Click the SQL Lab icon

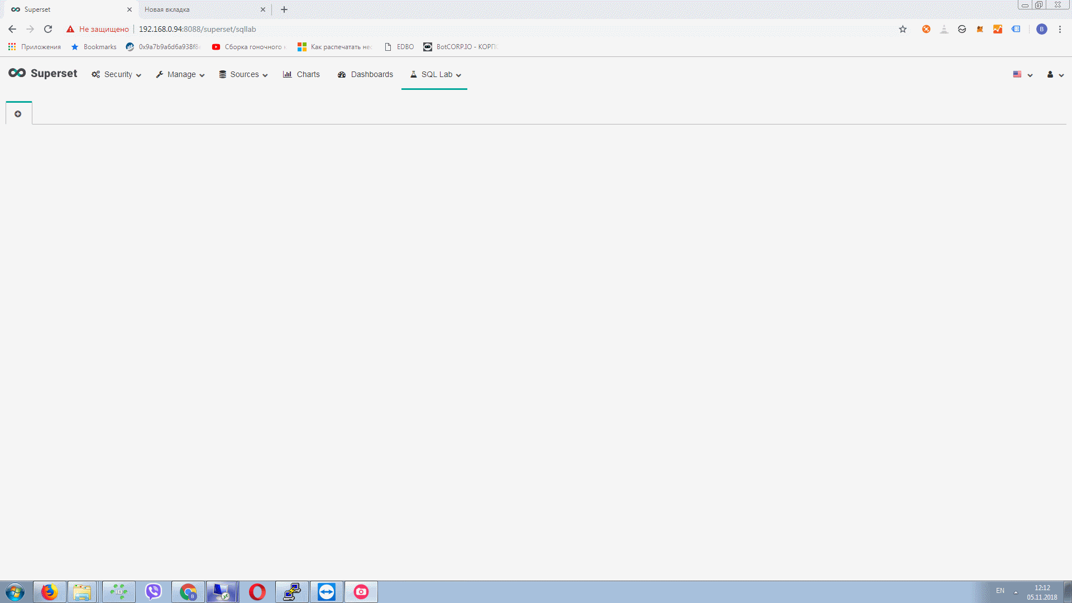(x=413, y=74)
